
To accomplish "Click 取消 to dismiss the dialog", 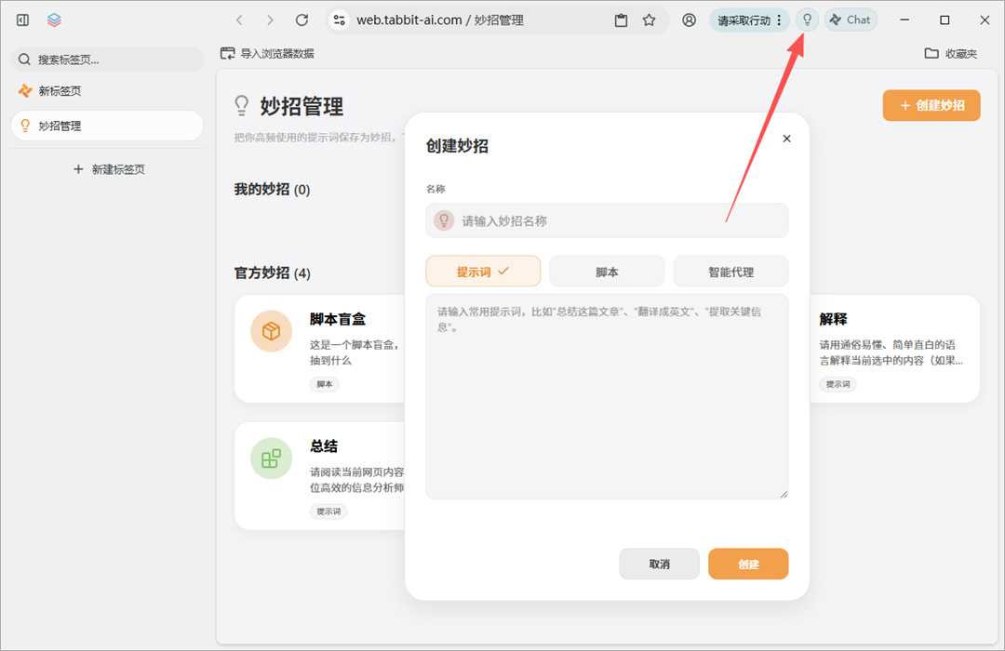I will pyautogui.click(x=659, y=564).
